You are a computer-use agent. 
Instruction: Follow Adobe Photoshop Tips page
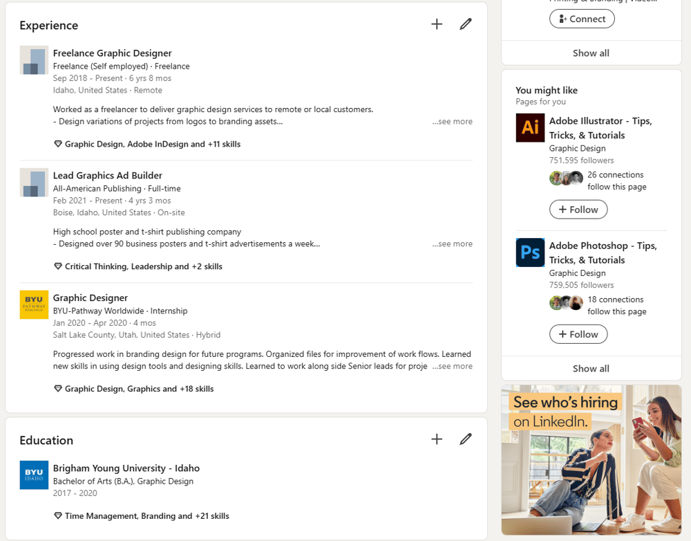578,334
